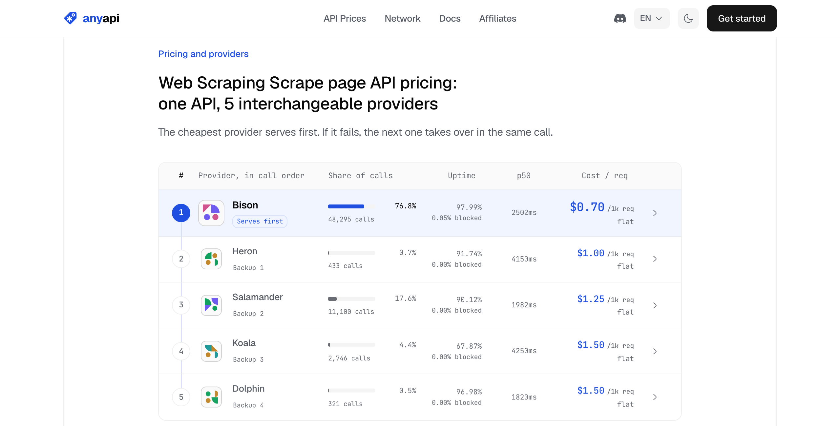Click the Salamander share-of-calls progress bar

(351, 299)
